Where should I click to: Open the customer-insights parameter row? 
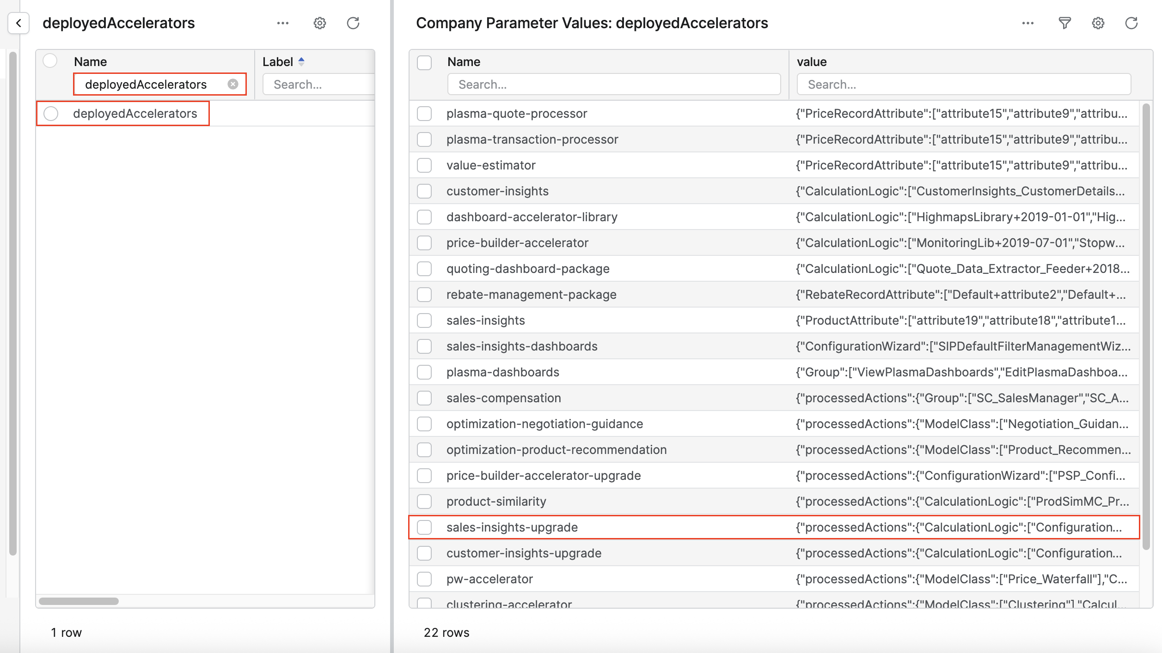pyautogui.click(x=497, y=191)
